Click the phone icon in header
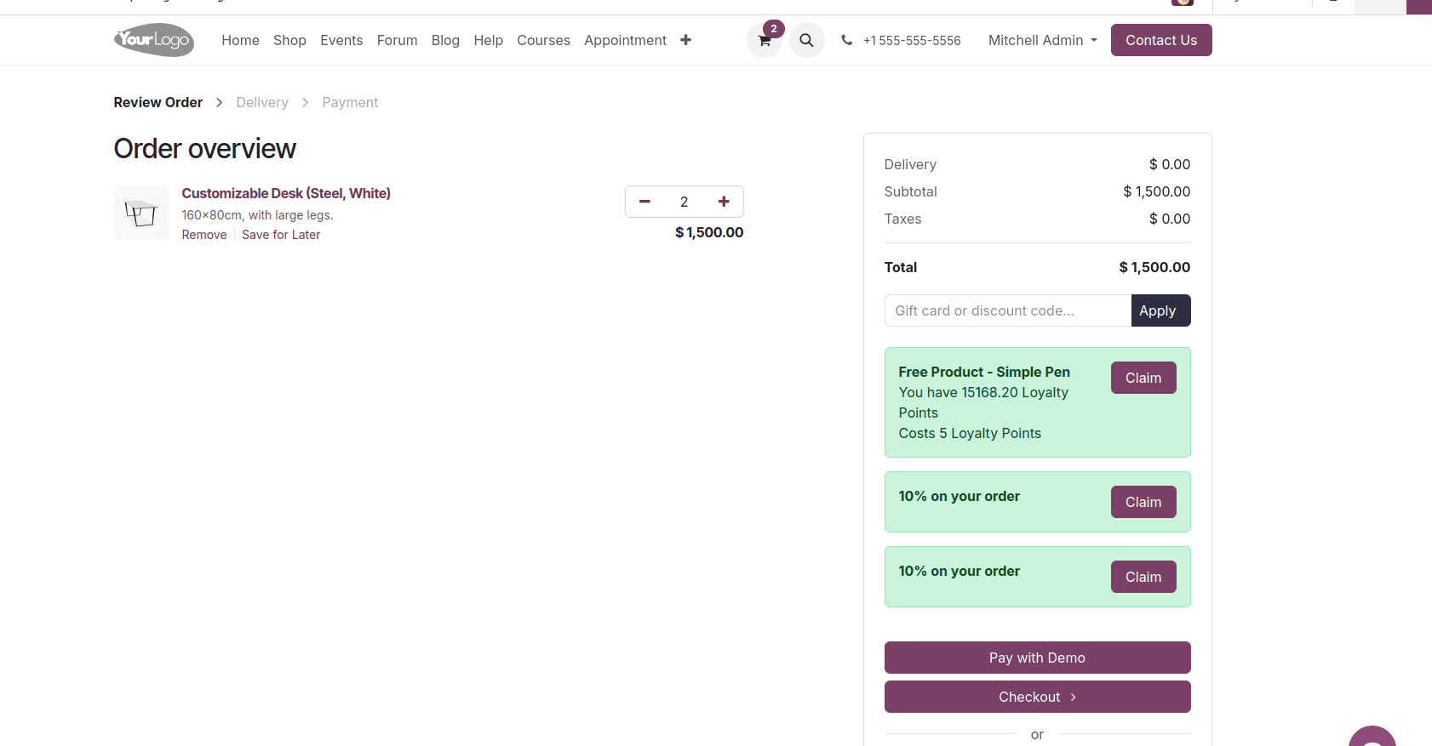The width and height of the screenshot is (1432, 746). click(846, 40)
